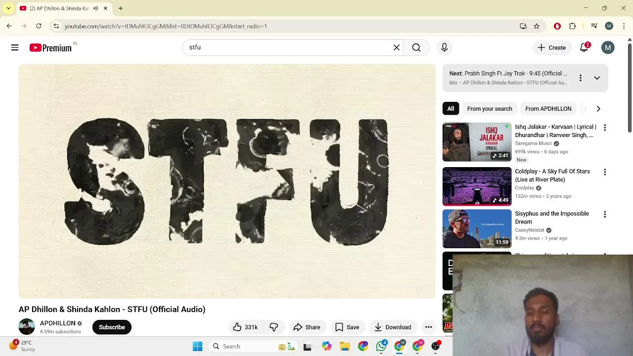Viewport: 633px width, 356px height.
Task: Close the AP Dhillon browser tab
Action: pos(105,8)
